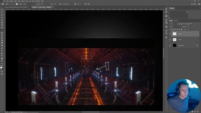Open the layer filter Kind dropdown
Viewport: 201px width, 113px height.
(x=173, y=24)
